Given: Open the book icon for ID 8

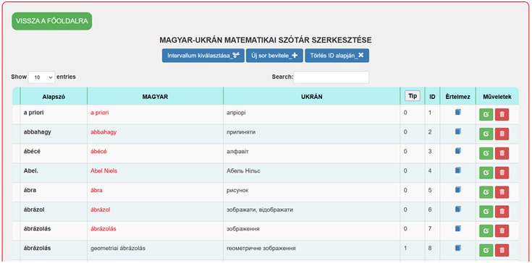Looking at the screenshot, I should (457, 247).
